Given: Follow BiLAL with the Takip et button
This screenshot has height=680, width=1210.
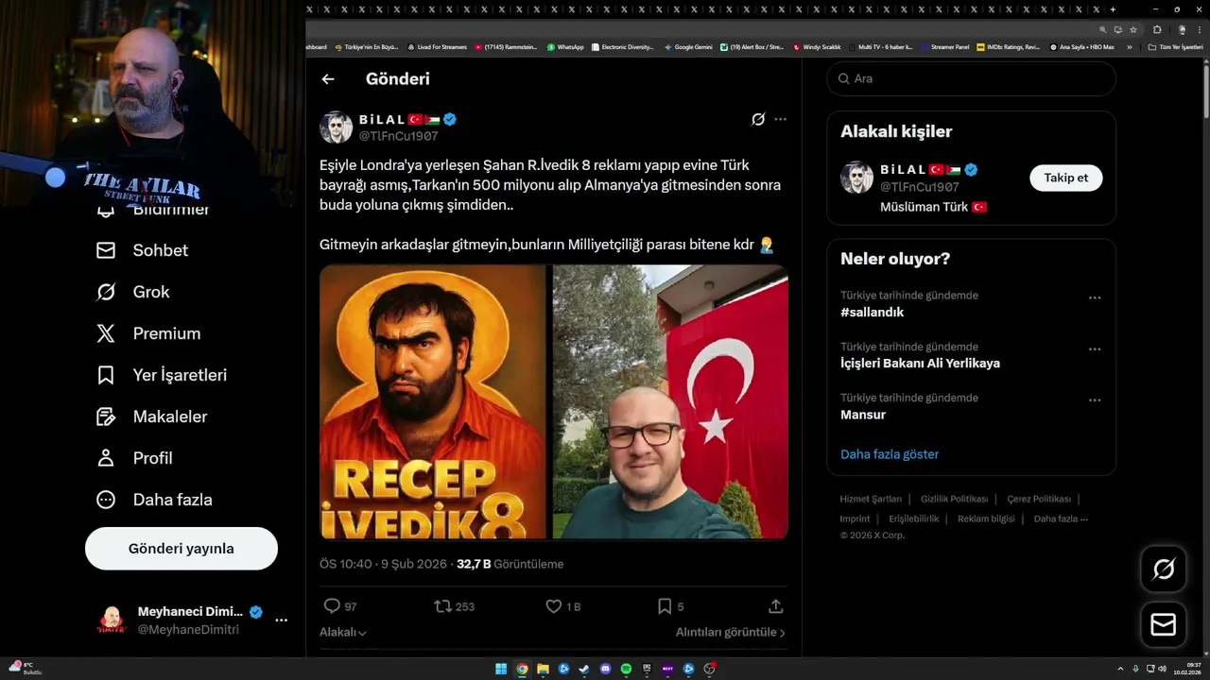Looking at the screenshot, I should click(x=1065, y=178).
